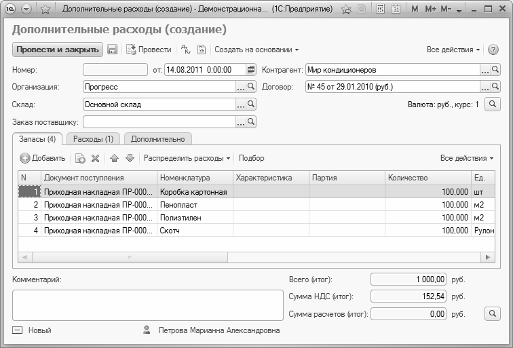Click the Основной склад field

[x=159, y=104]
